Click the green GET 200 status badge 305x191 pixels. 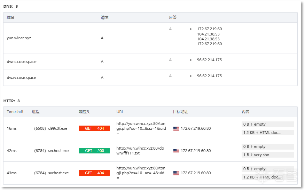tap(94, 151)
